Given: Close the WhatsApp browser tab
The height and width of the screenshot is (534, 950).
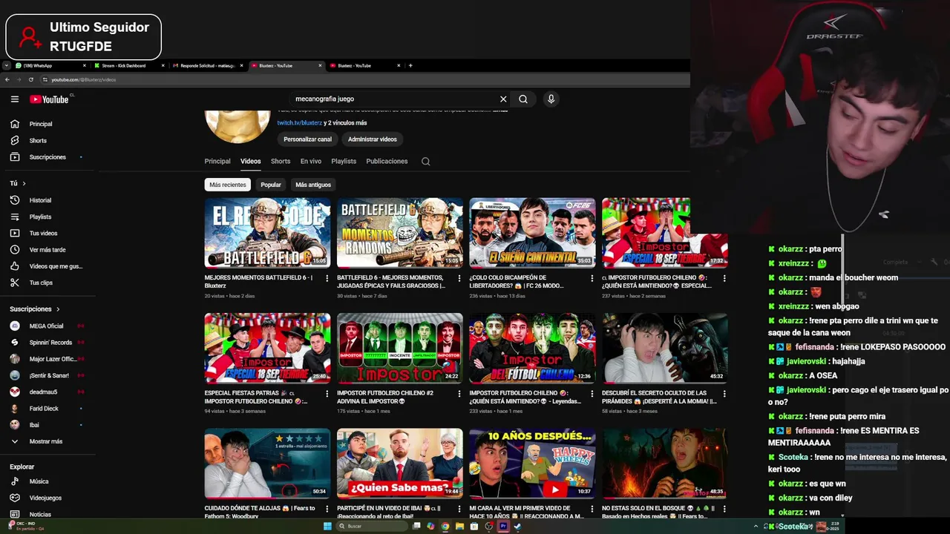Looking at the screenshot, I should pos(84,65).
